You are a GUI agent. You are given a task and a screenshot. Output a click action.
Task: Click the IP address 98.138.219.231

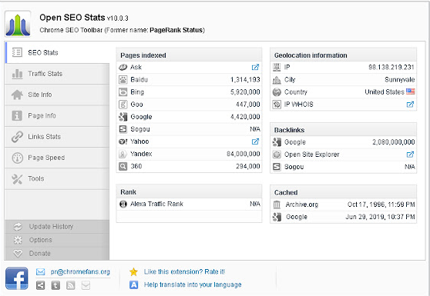click(391, 68)
